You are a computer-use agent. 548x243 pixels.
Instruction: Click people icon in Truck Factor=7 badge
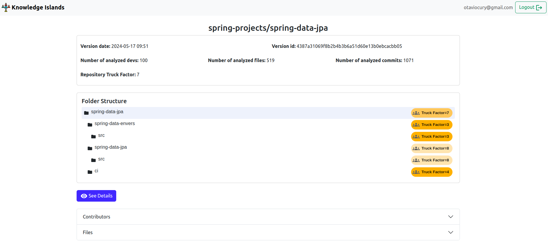(416, 113)
